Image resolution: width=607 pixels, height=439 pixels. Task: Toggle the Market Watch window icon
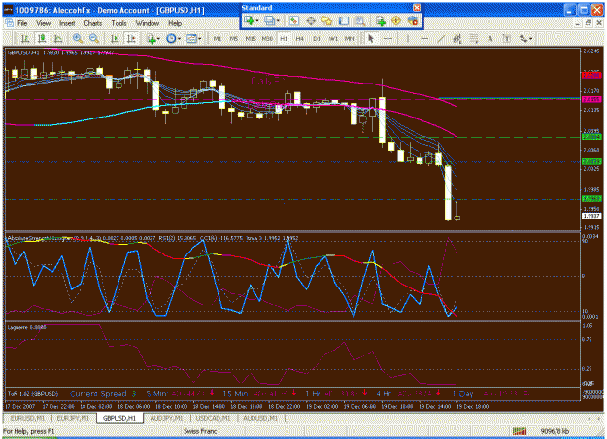pos(294,21)
